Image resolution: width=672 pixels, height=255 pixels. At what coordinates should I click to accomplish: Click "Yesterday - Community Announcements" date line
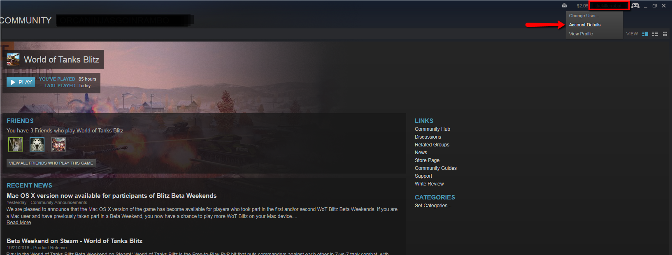(x=47, y=202)
